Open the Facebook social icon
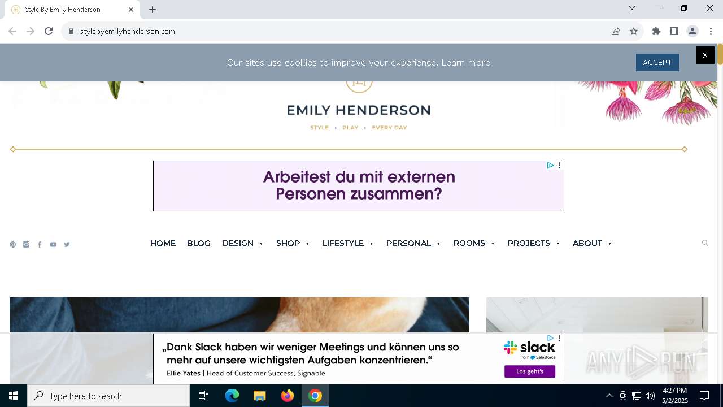This screenshot has height=407, width=723. click(x=40, y=245)
